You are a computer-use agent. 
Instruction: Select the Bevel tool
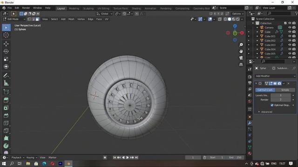(x=6, y=116)
